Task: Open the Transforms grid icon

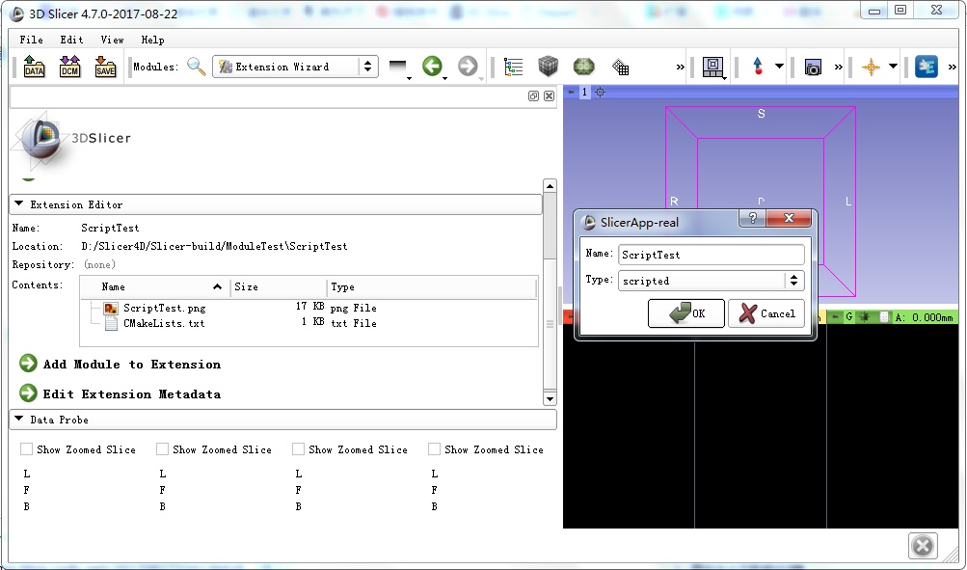Action: (620, 67)
